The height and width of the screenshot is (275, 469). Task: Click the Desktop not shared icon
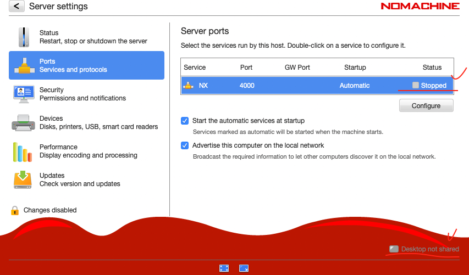[394, 249]
